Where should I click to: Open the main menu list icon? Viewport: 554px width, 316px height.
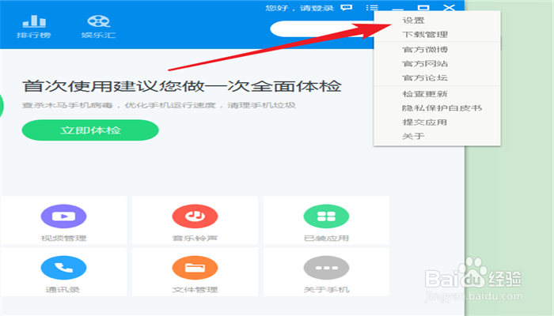coord(372,7)
